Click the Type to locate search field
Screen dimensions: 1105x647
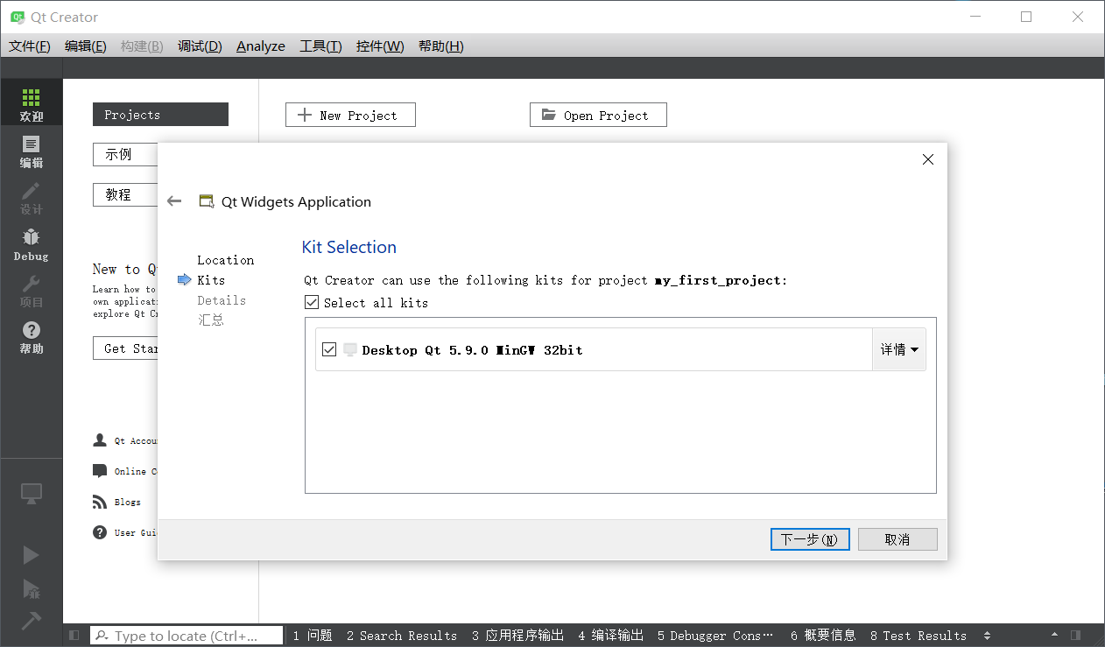[x=187, y=636]
